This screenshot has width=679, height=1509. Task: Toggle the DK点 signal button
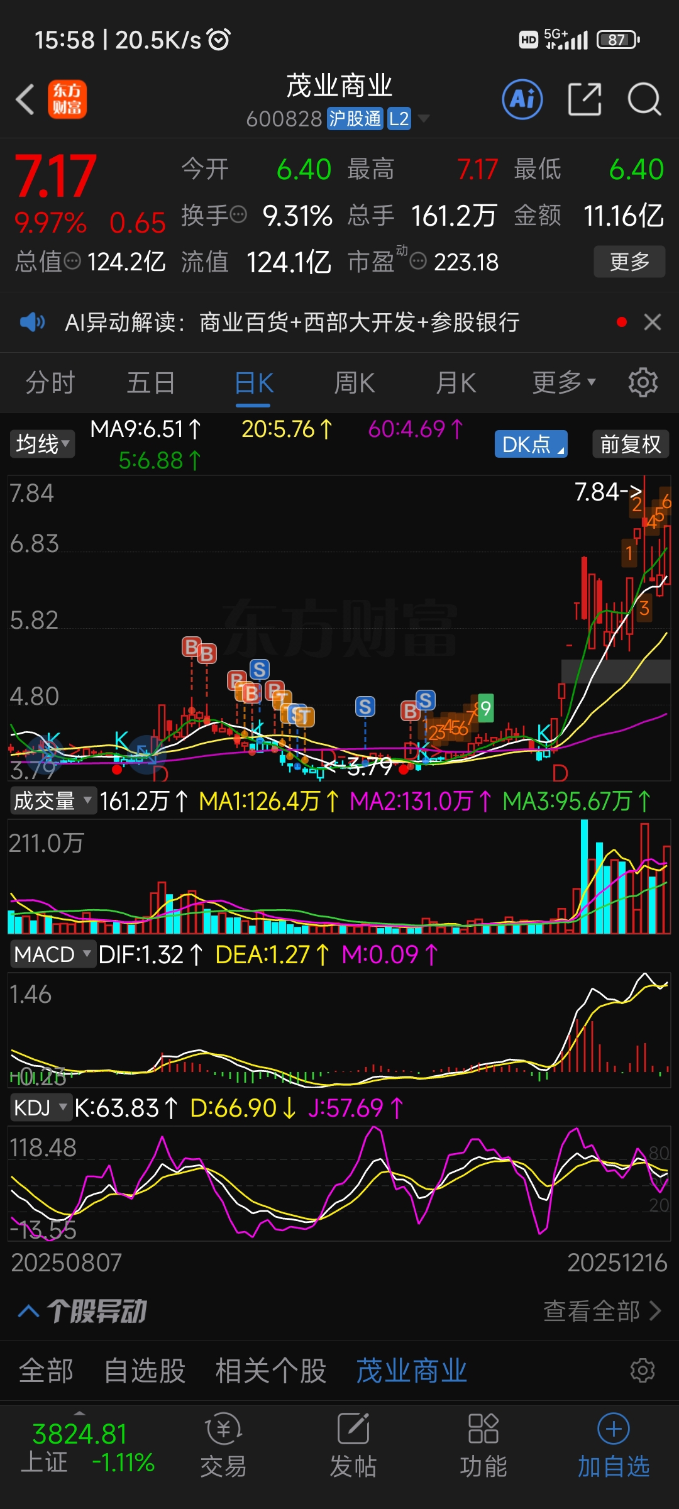531,444
